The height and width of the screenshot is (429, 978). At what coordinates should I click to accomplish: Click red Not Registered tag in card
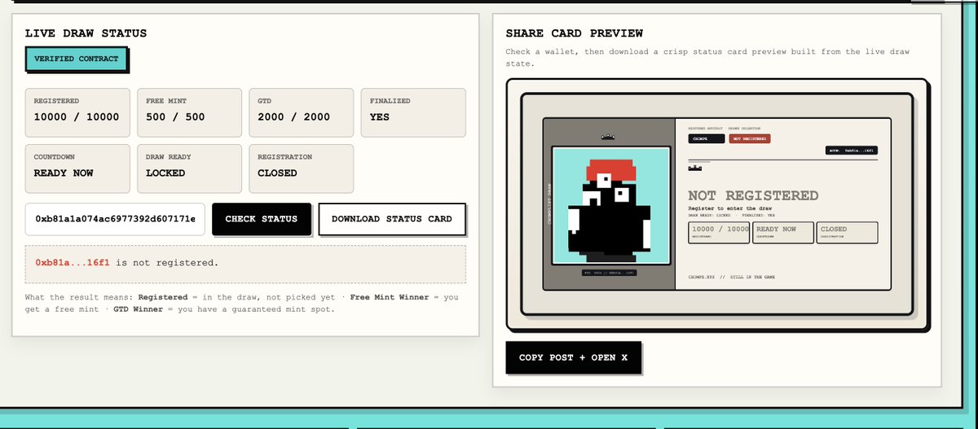[x=750, y=139]
